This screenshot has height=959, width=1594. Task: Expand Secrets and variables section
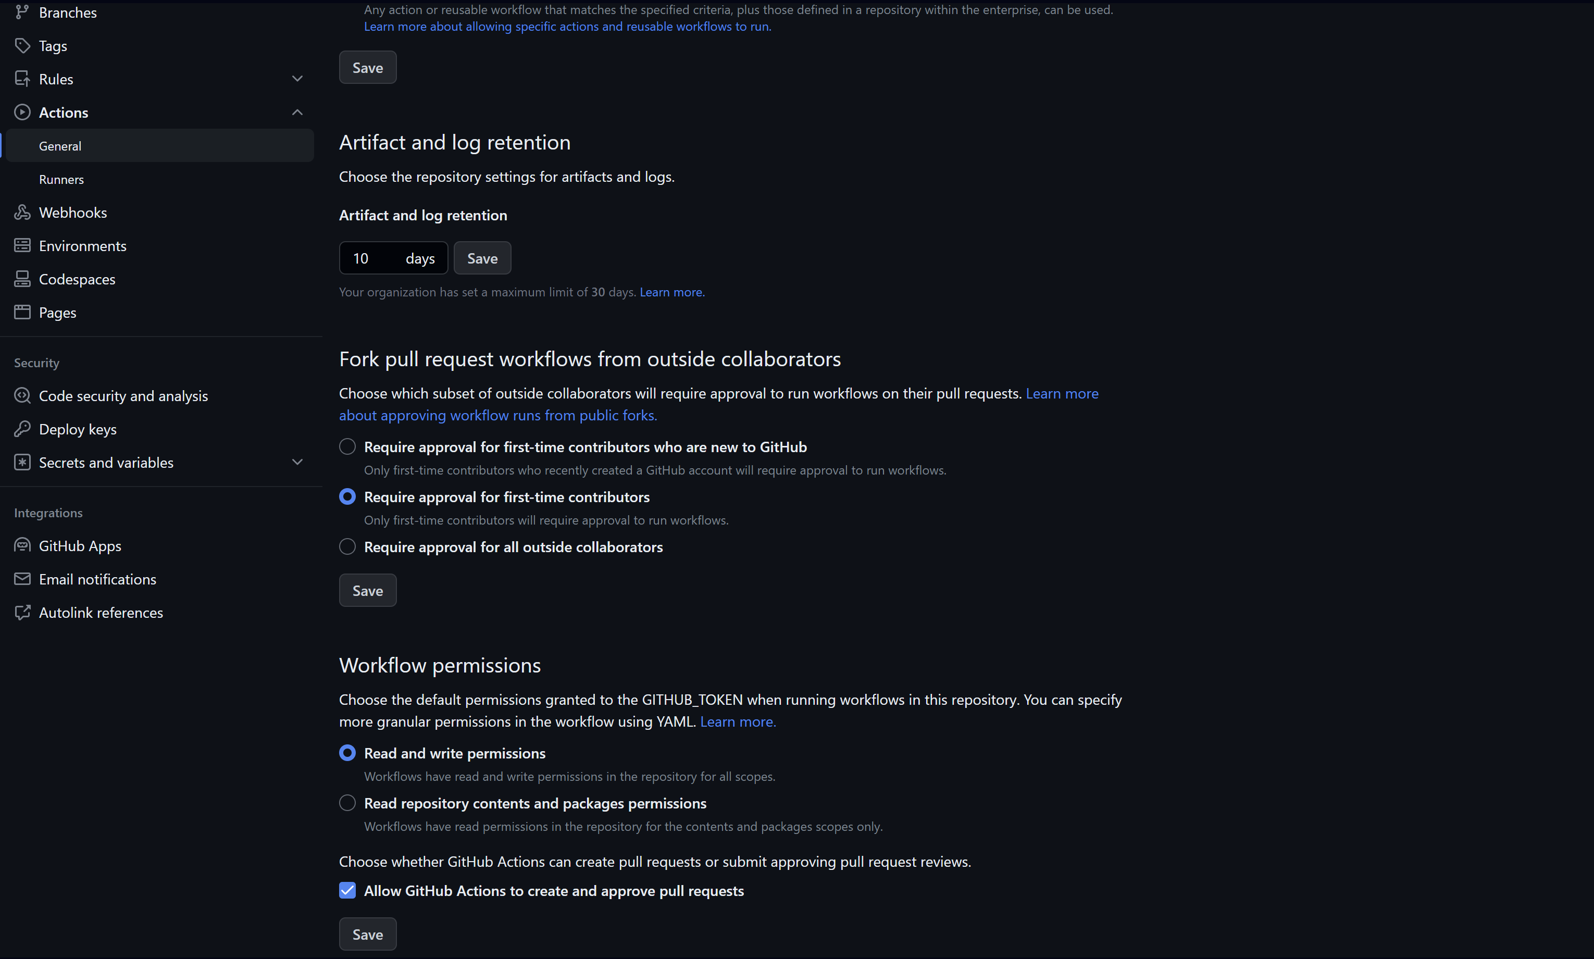pos(296,462)
